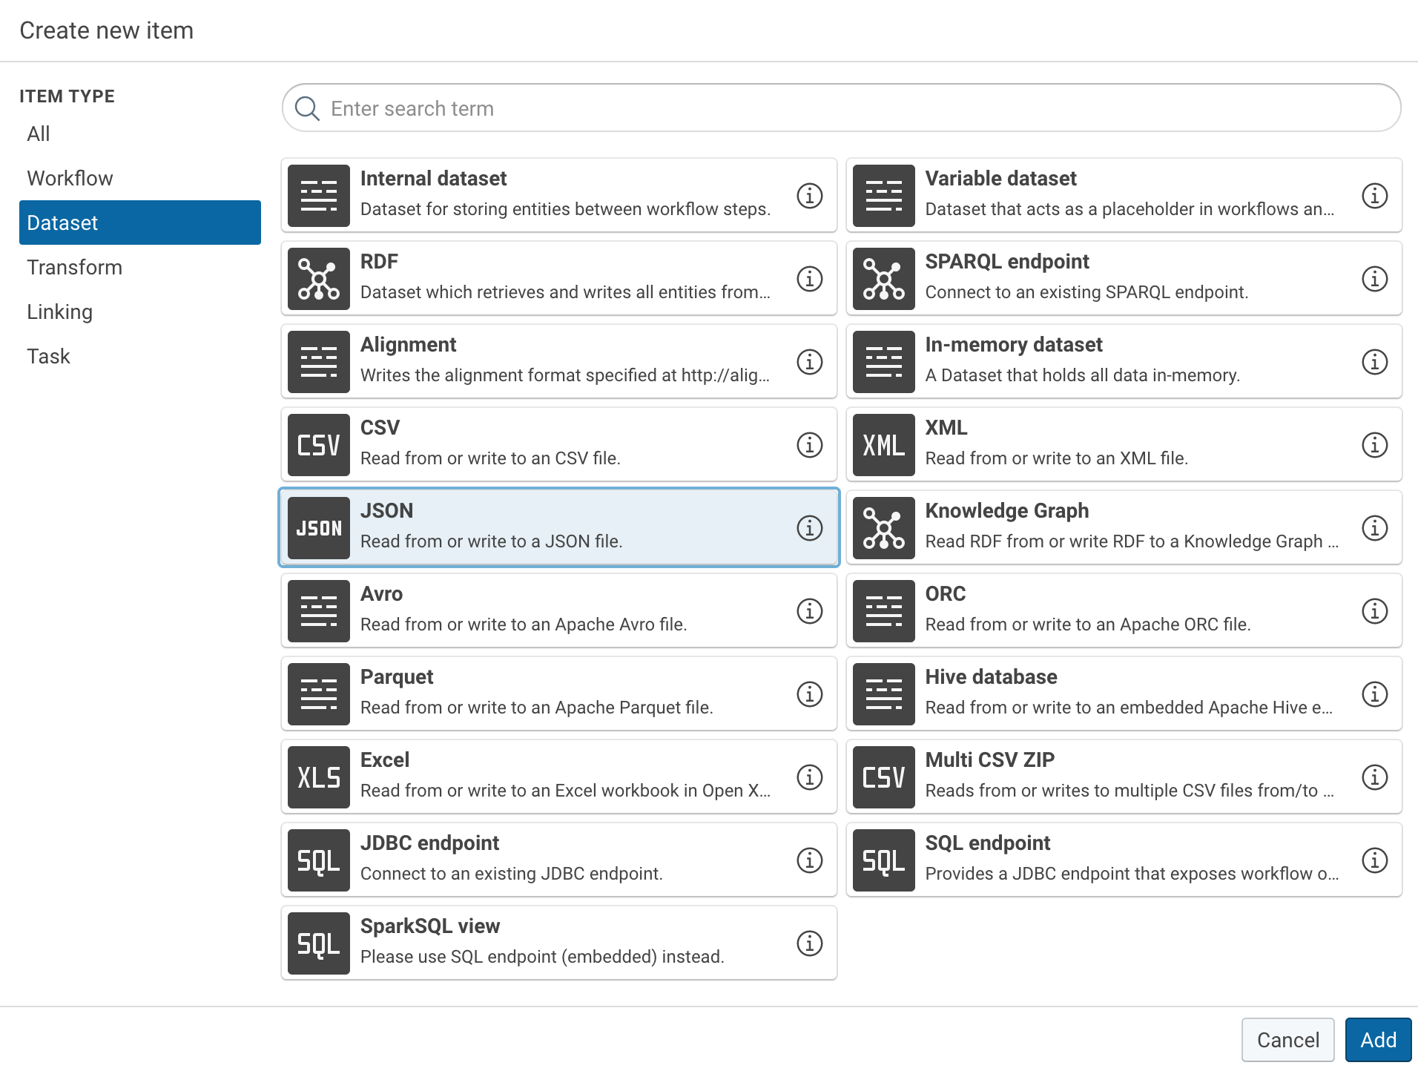Open info for SPARQL endpoint
1418x1071 pixels.
[x=1374, y=279]
